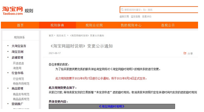Select 行业市场 in the sidebar
The width and height of the screenshot is (204, 112).
tap(18, 73)
